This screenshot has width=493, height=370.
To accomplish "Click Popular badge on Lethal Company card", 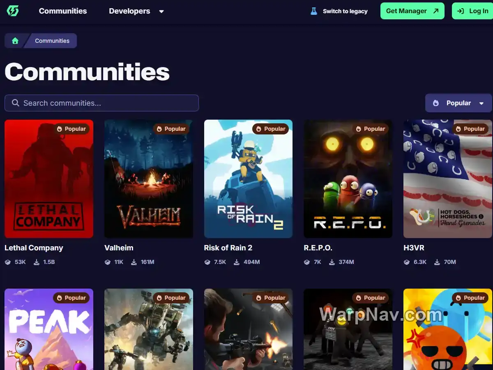I will pos(71,129).
